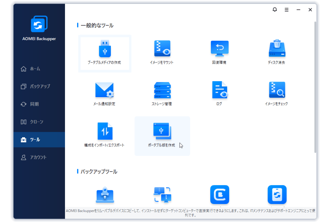Screen dimensions: 330x222
Task: Open アカウント section
Action: [x=39, y=157]
